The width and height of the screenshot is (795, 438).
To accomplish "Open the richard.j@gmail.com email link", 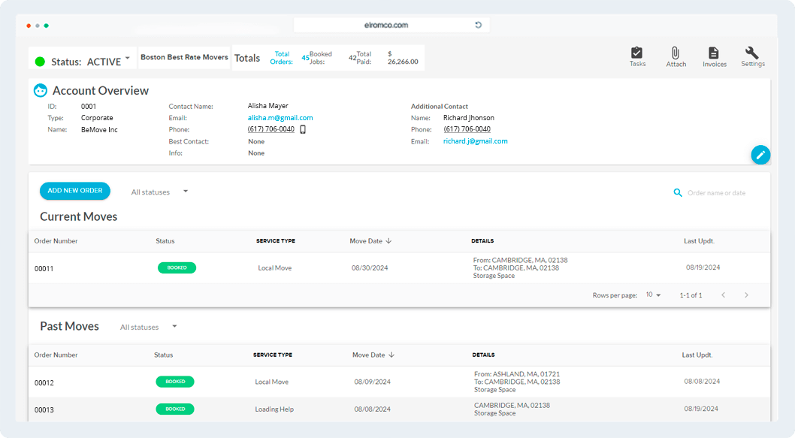I will (x=476, y=141).
